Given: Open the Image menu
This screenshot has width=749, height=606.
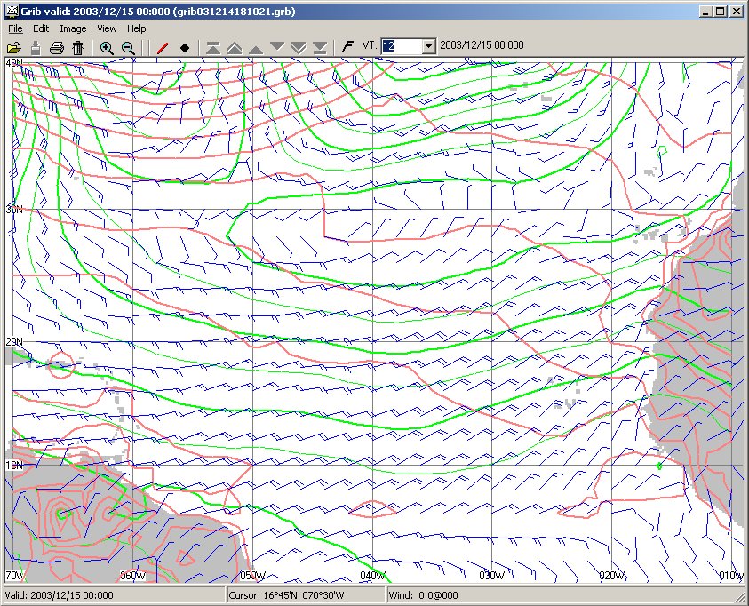Looking at the screenshot, I should point(73,28).
